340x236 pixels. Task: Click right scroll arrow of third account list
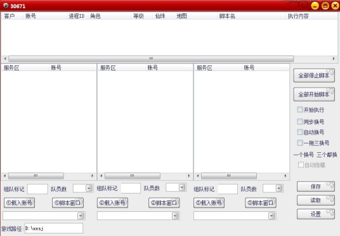point(285,176)
